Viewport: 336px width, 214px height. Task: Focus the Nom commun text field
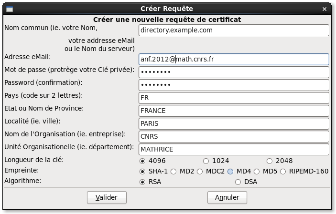click(x=234, y=31)
